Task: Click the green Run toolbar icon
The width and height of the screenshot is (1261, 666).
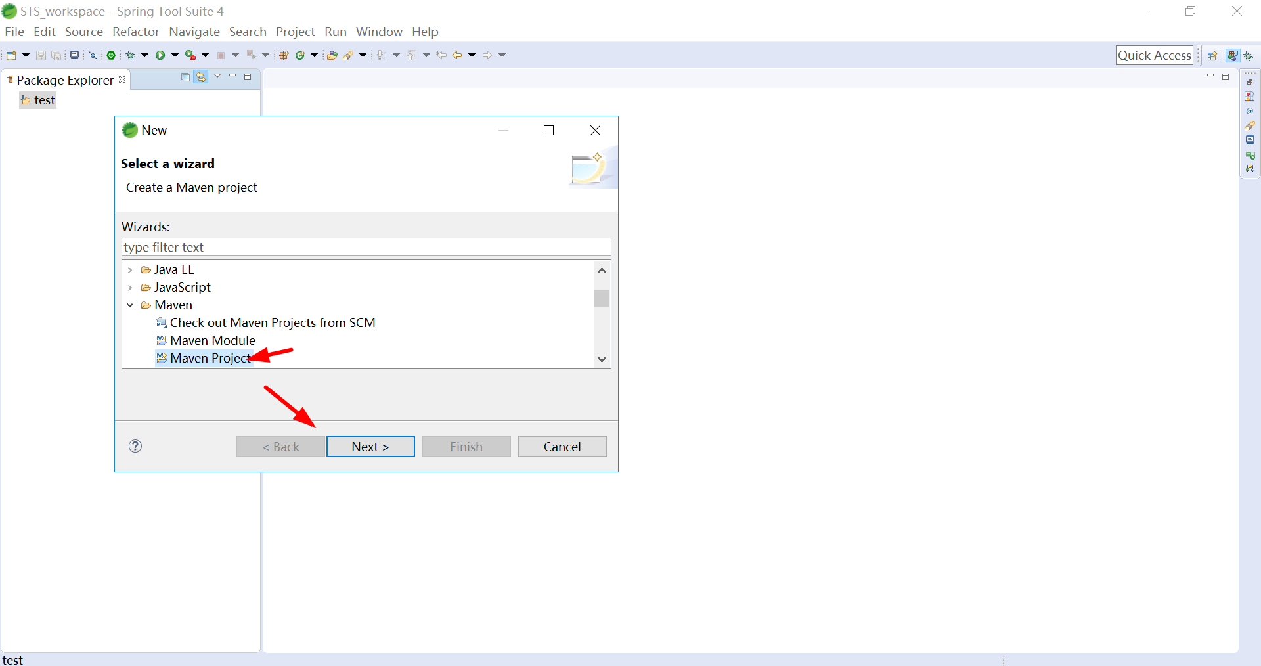Action: click(160, 55)
